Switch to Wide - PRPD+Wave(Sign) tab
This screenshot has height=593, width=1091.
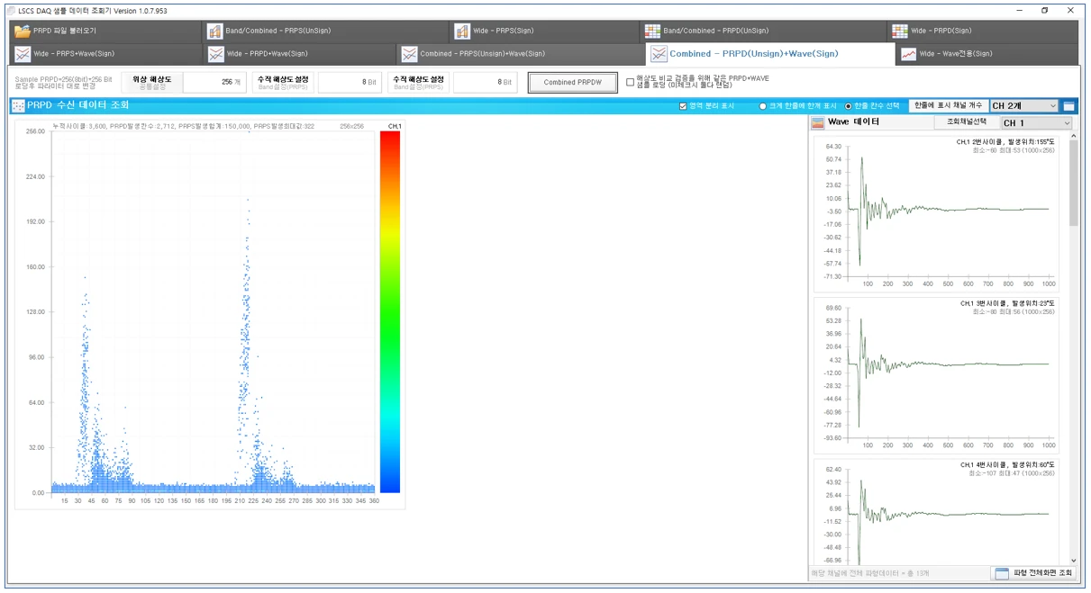coord(300,54)
